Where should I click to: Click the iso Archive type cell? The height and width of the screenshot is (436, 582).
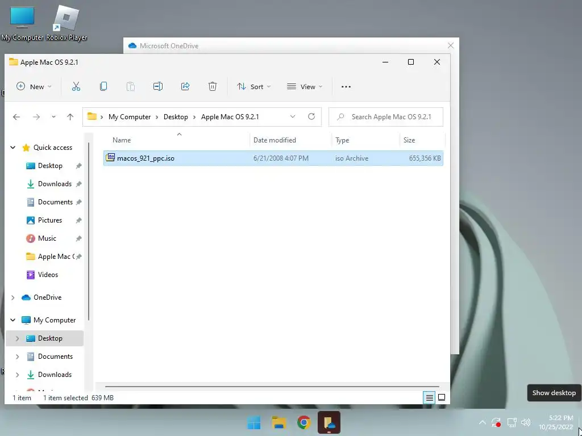pyautogui.click(x=351, y=158)
